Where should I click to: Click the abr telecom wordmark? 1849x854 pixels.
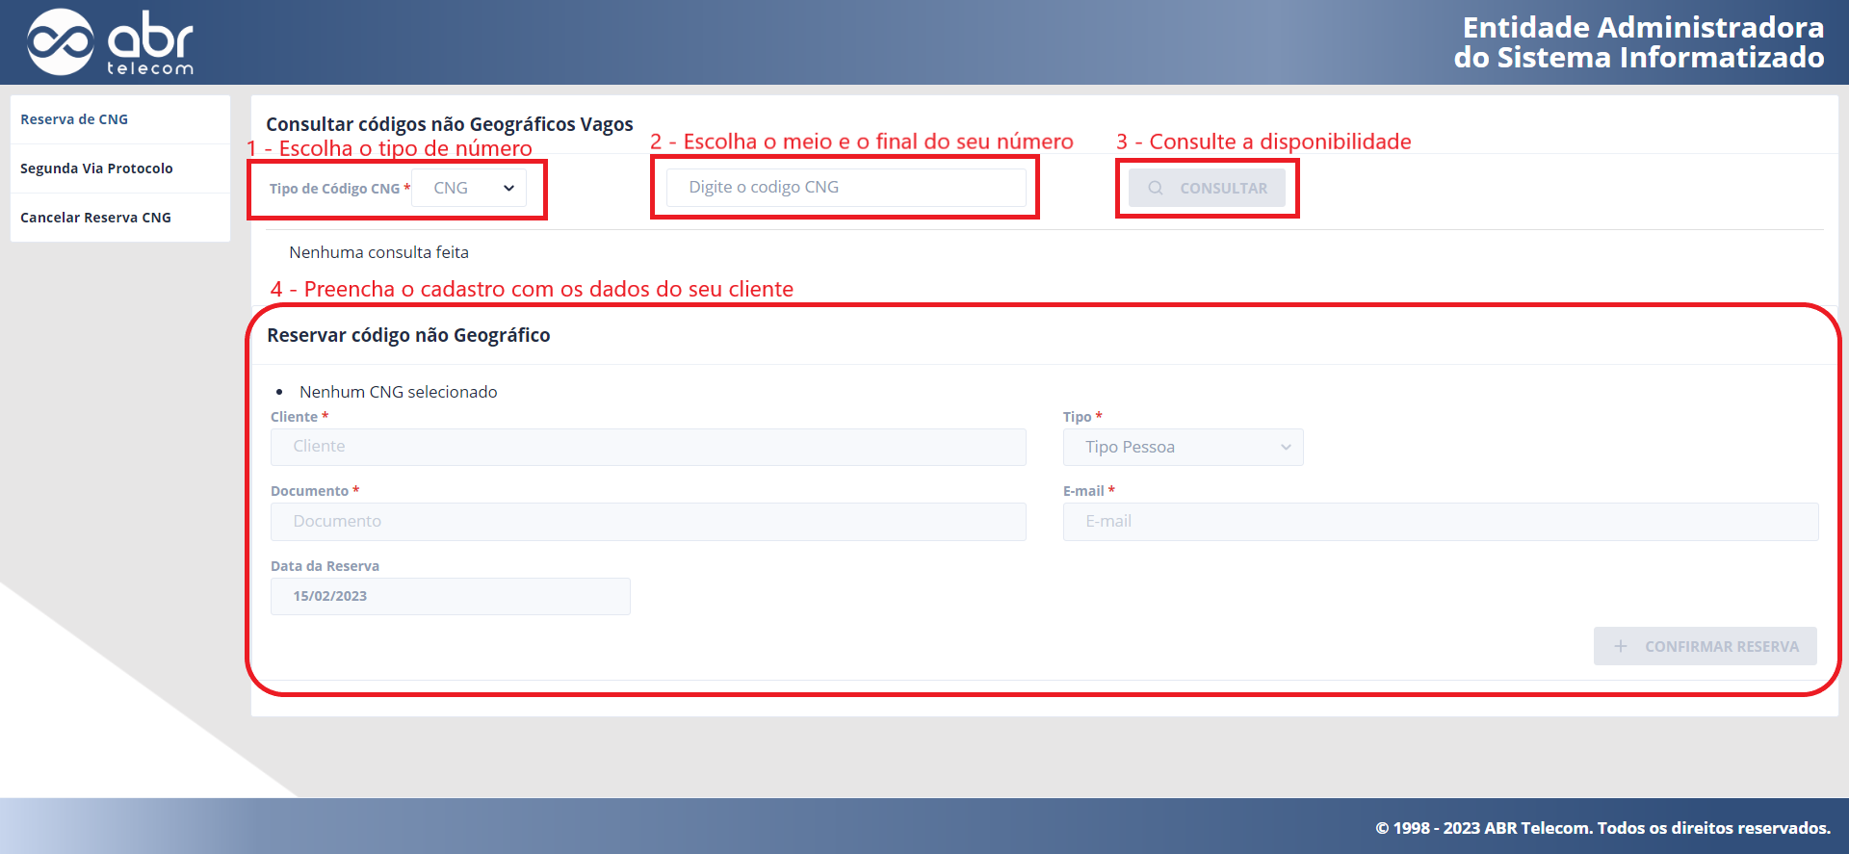pyautogui.click(x=150, y=44)
